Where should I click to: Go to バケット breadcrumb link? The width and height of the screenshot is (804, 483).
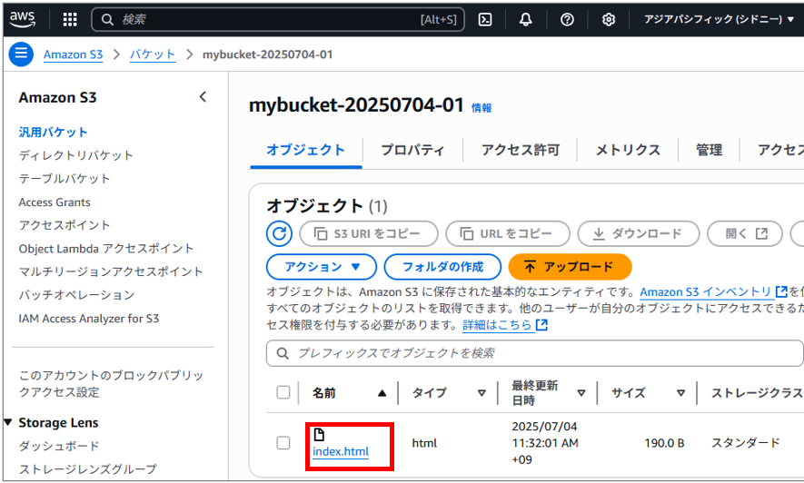[x=153, y=54]
